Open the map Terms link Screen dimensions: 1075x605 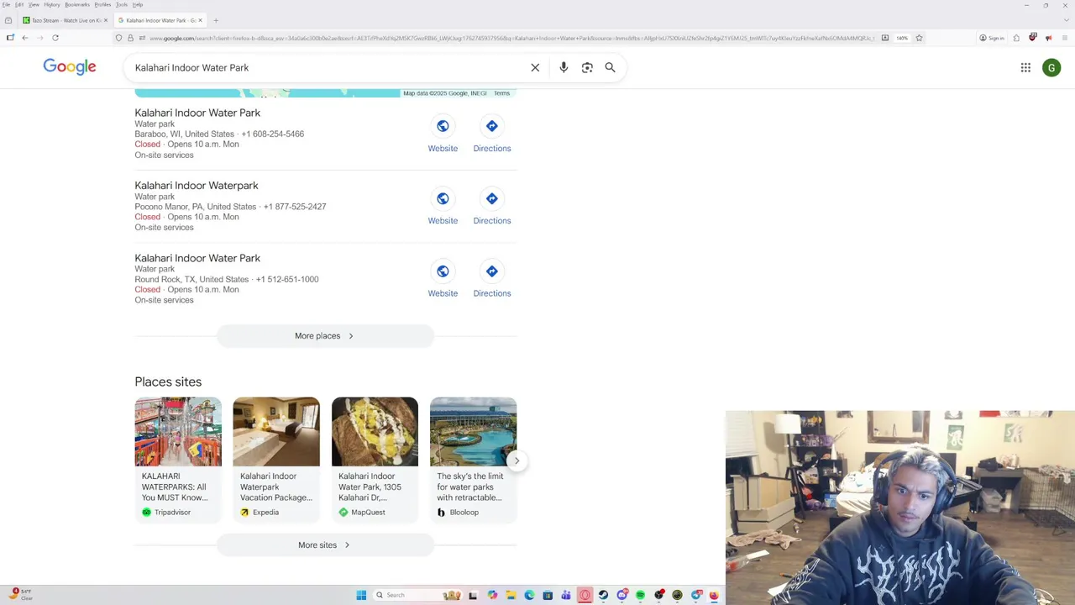point(501,93)
